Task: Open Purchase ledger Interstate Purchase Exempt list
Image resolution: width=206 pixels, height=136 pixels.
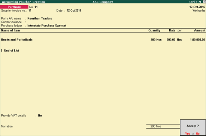Action: point(47,25)
